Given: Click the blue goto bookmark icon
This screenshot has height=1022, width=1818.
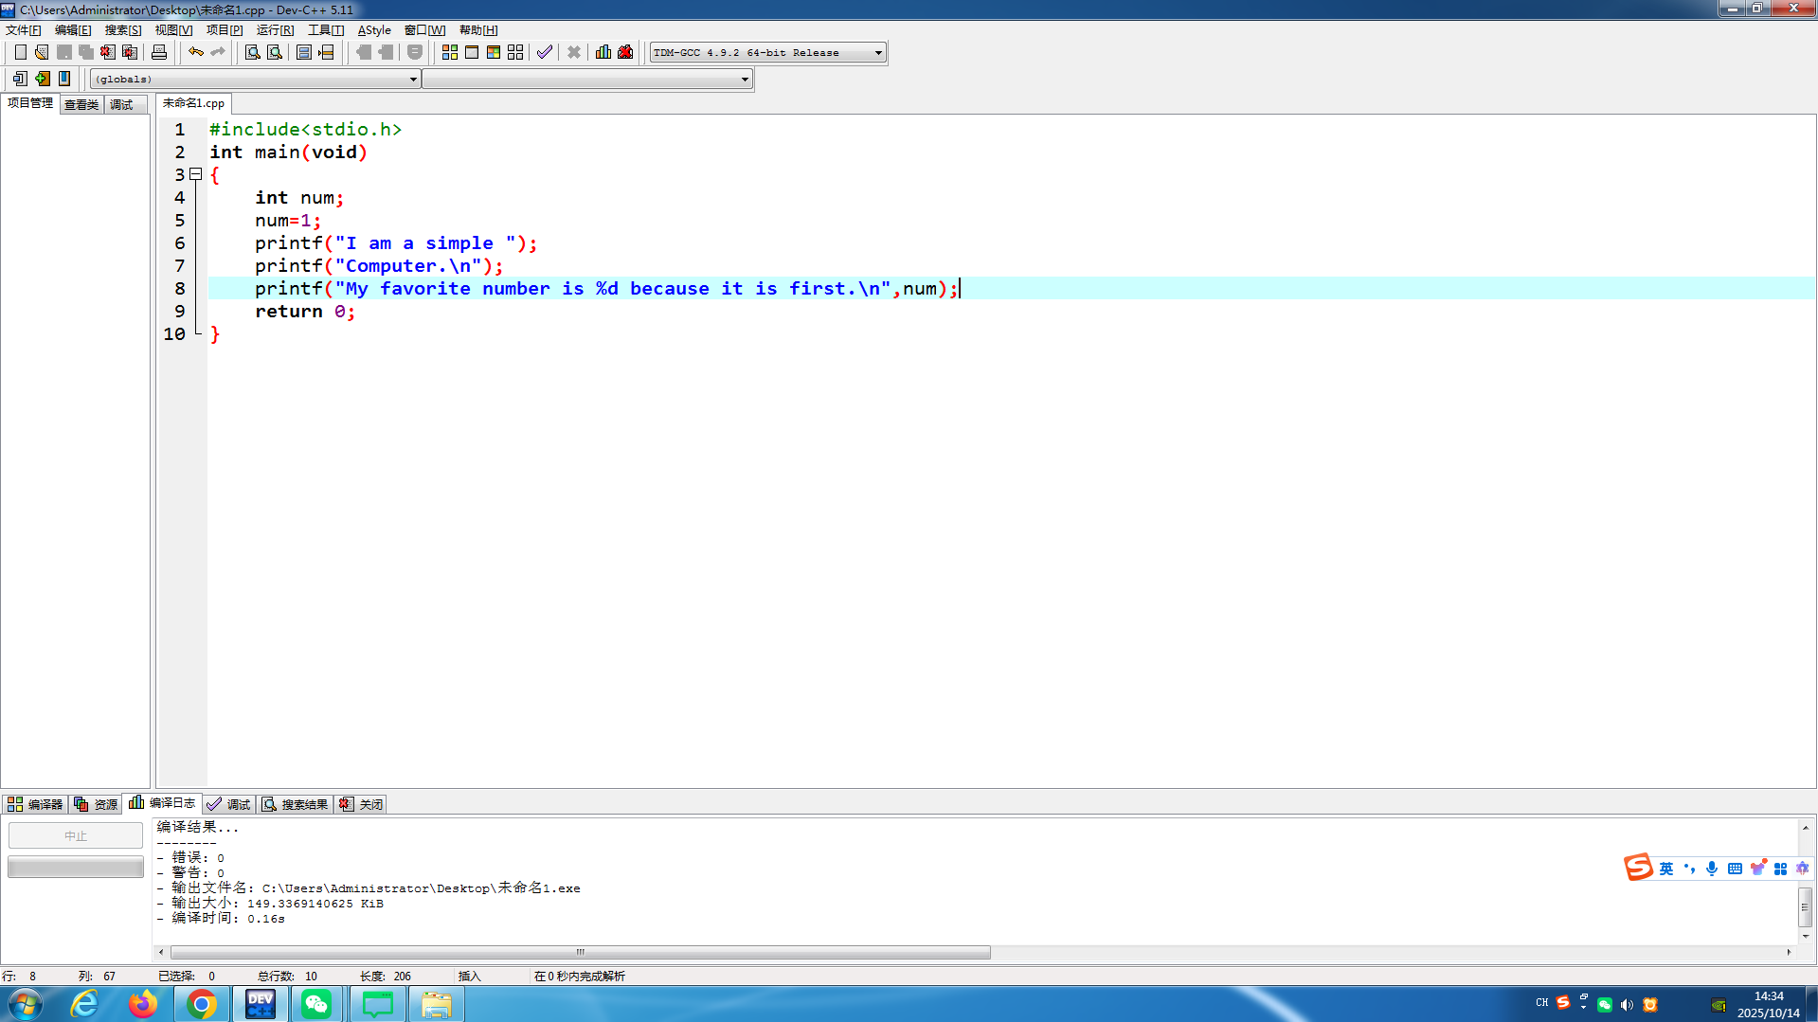Looking at the screenshot, I should pyautogui.click(x=64, y=79).
